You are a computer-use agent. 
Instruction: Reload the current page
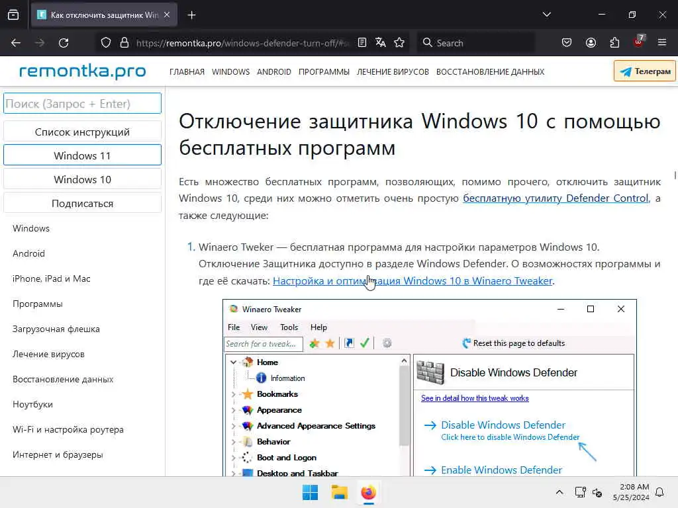(x=64, y=43)
